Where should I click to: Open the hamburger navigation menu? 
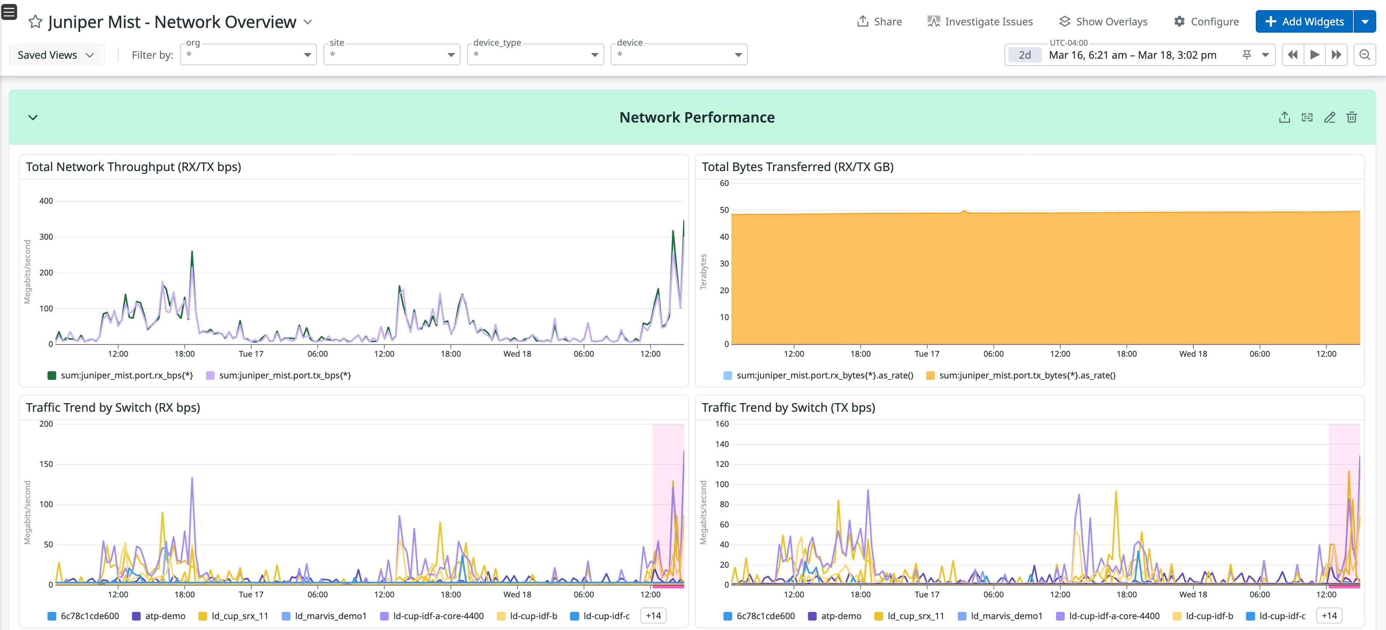tap(9, 11)
